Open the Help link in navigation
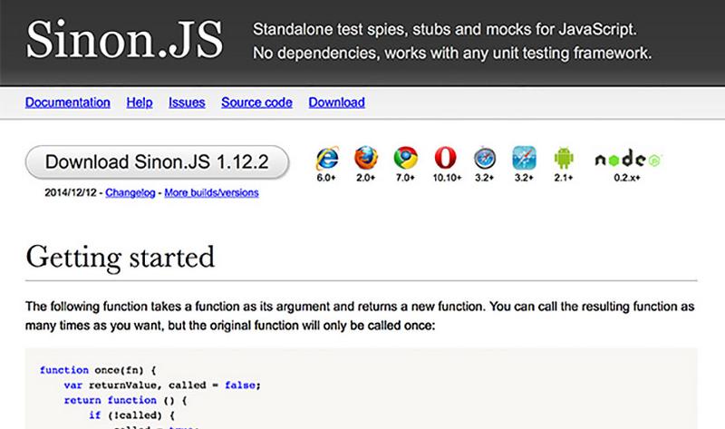 140,102
